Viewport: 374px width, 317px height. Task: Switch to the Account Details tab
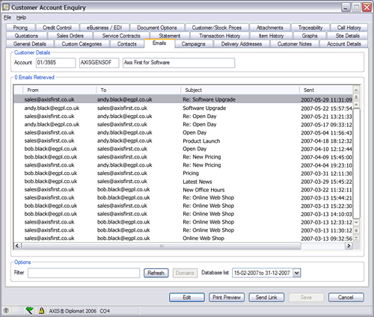(344, 44)
